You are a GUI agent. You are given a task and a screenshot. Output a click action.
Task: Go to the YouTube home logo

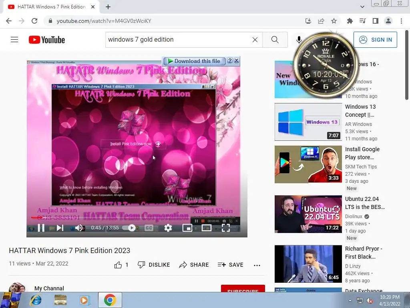point(47,40)
